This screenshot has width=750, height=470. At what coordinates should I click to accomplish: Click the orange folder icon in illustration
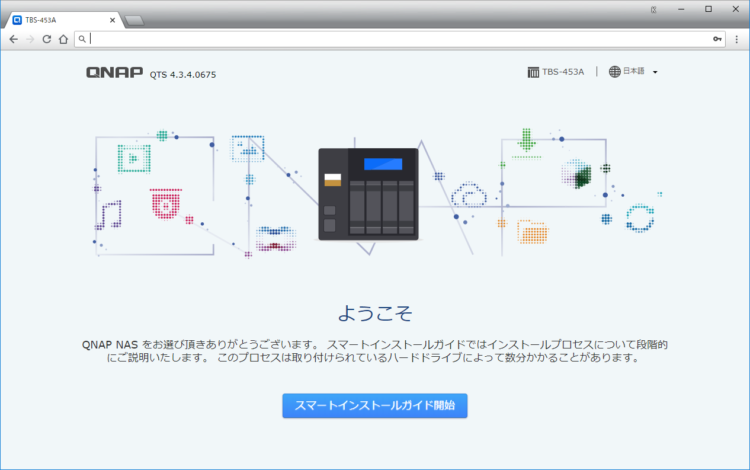click(x=533, y=232)
